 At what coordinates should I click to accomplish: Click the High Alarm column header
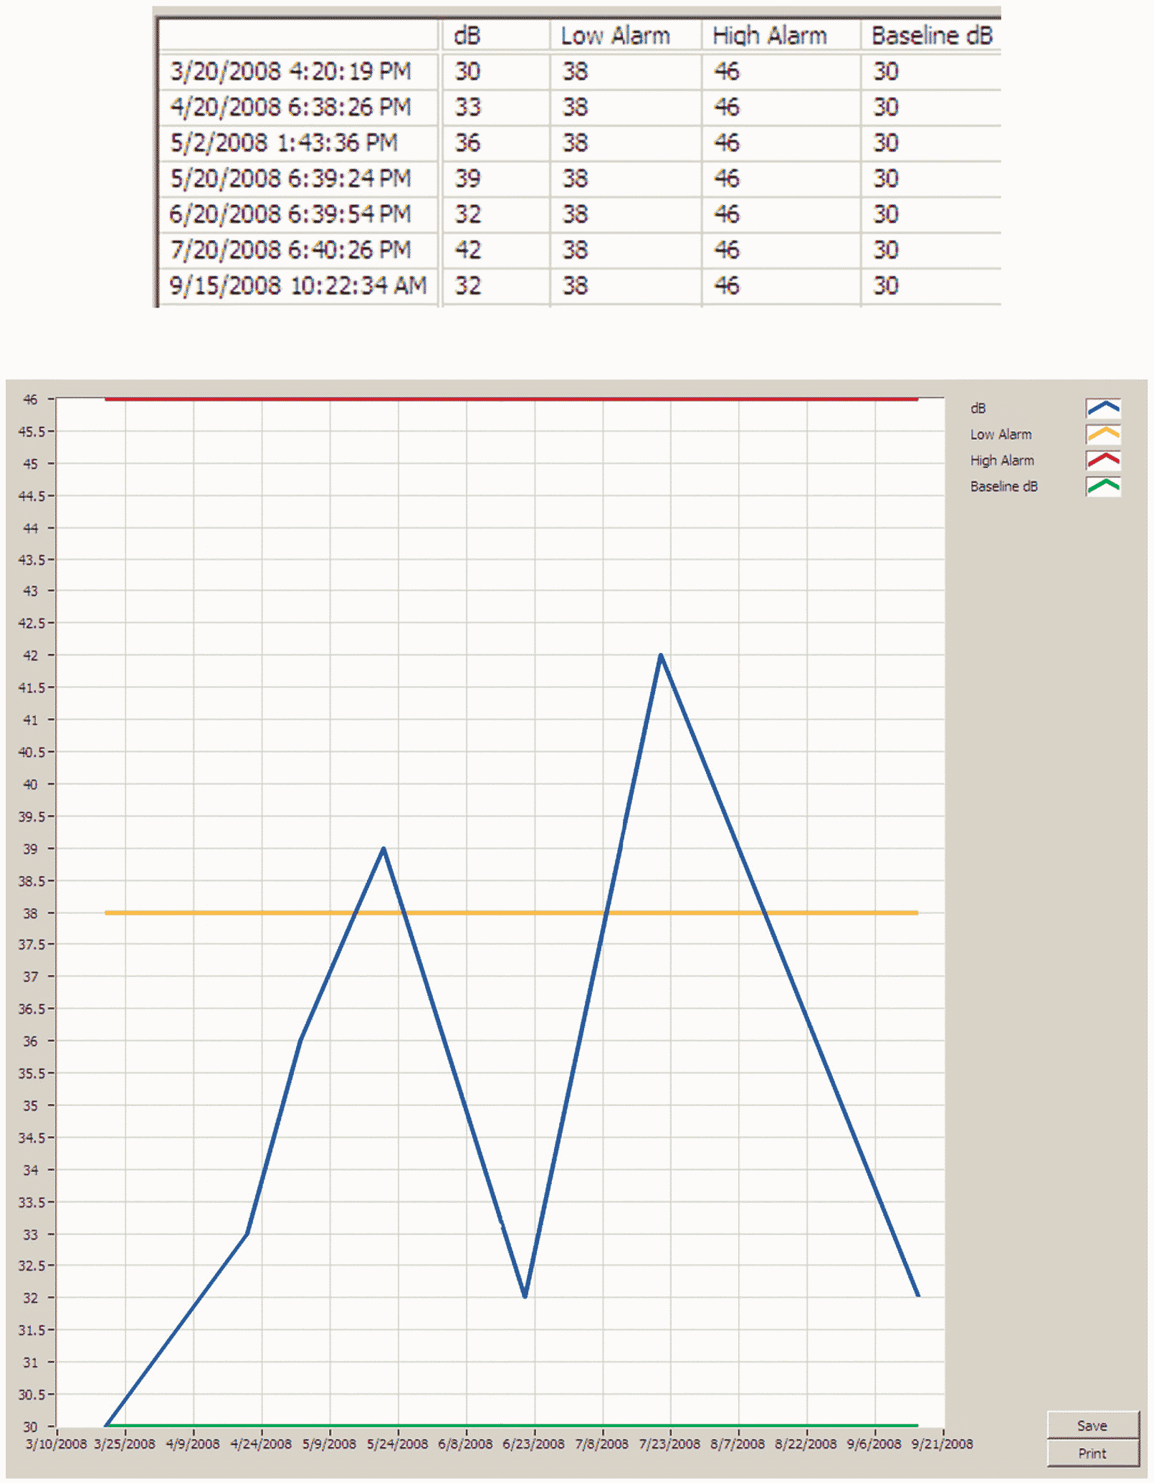click(x=768, y=36)
